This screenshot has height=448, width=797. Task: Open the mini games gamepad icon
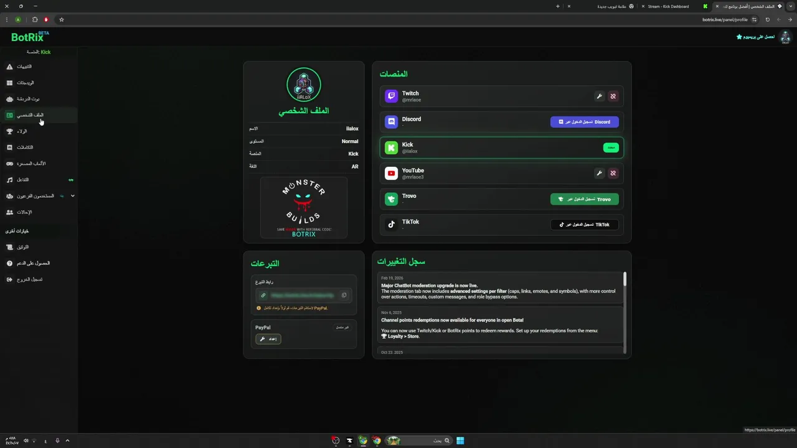pyautogui.click(x=9, y=164)
